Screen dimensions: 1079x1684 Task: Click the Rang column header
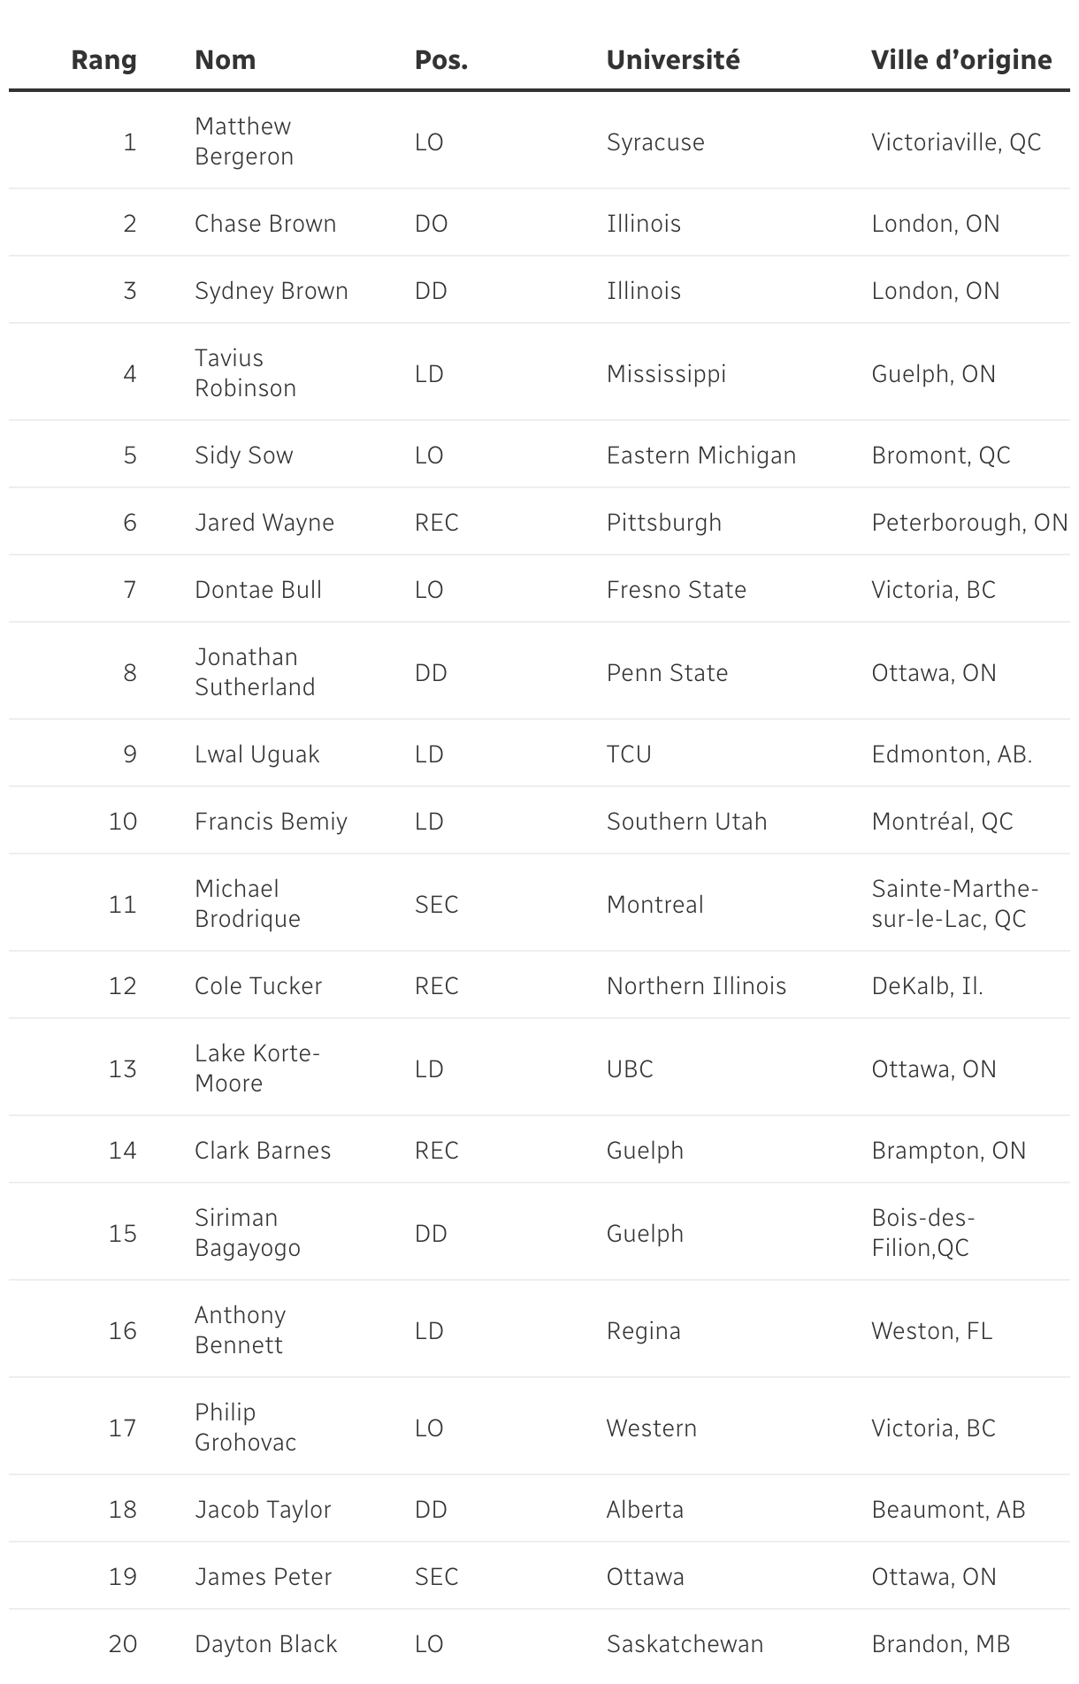[103, 60]
